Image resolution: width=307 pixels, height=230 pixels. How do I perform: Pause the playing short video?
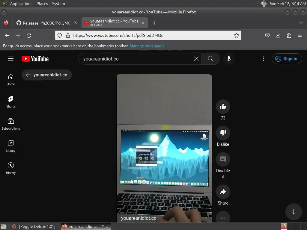click(x=164, y=148)
